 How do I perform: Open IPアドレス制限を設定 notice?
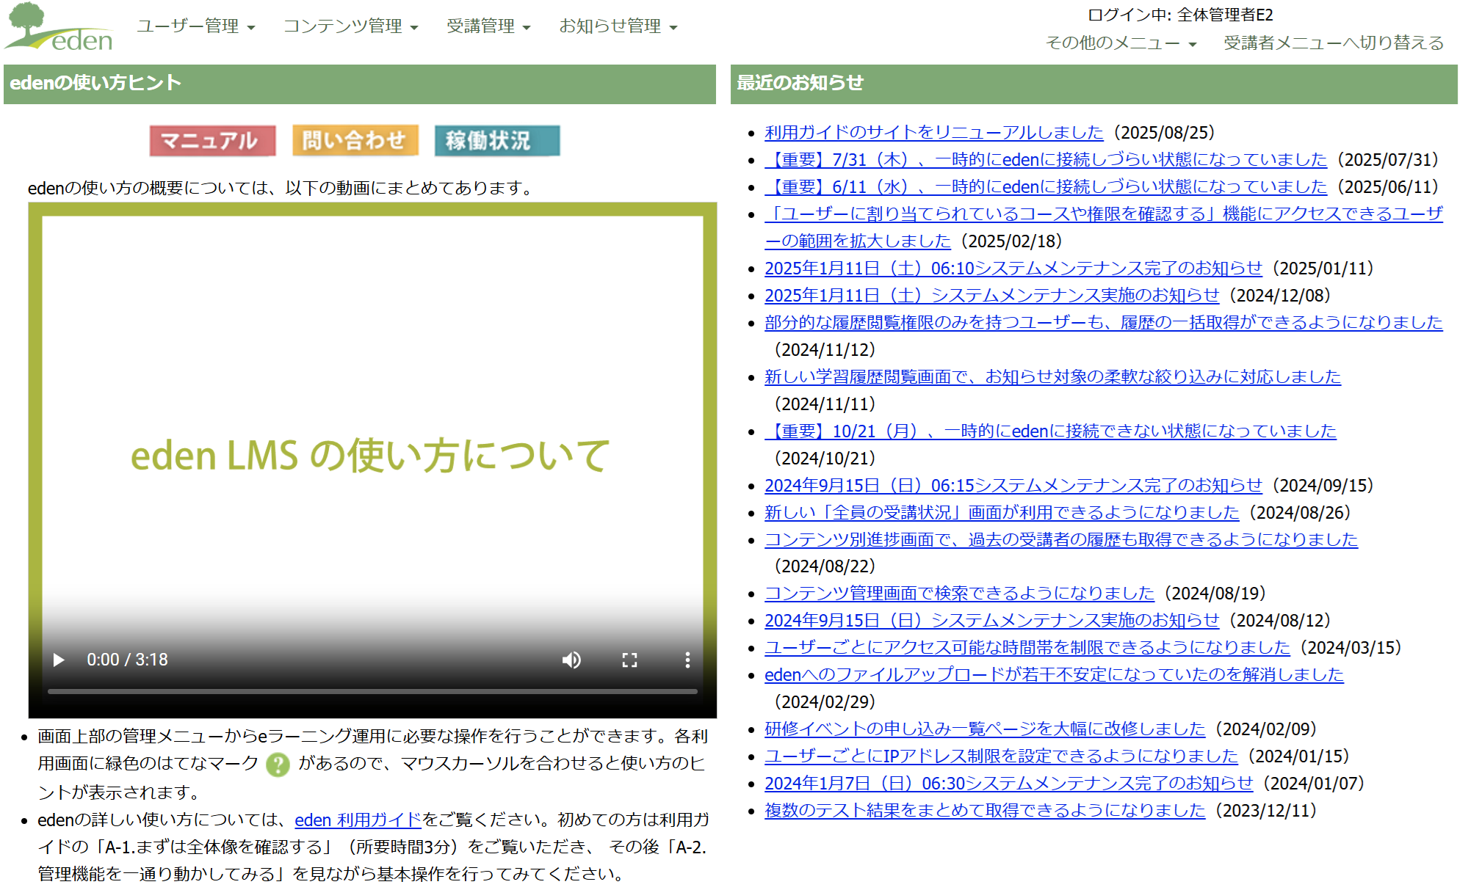[x=1002, y=756]
